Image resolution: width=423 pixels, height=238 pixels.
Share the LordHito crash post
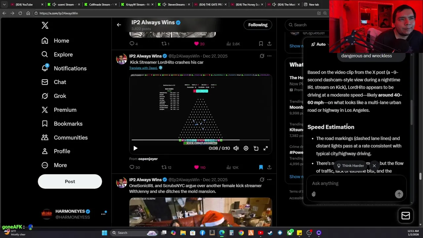pos(269,167)
